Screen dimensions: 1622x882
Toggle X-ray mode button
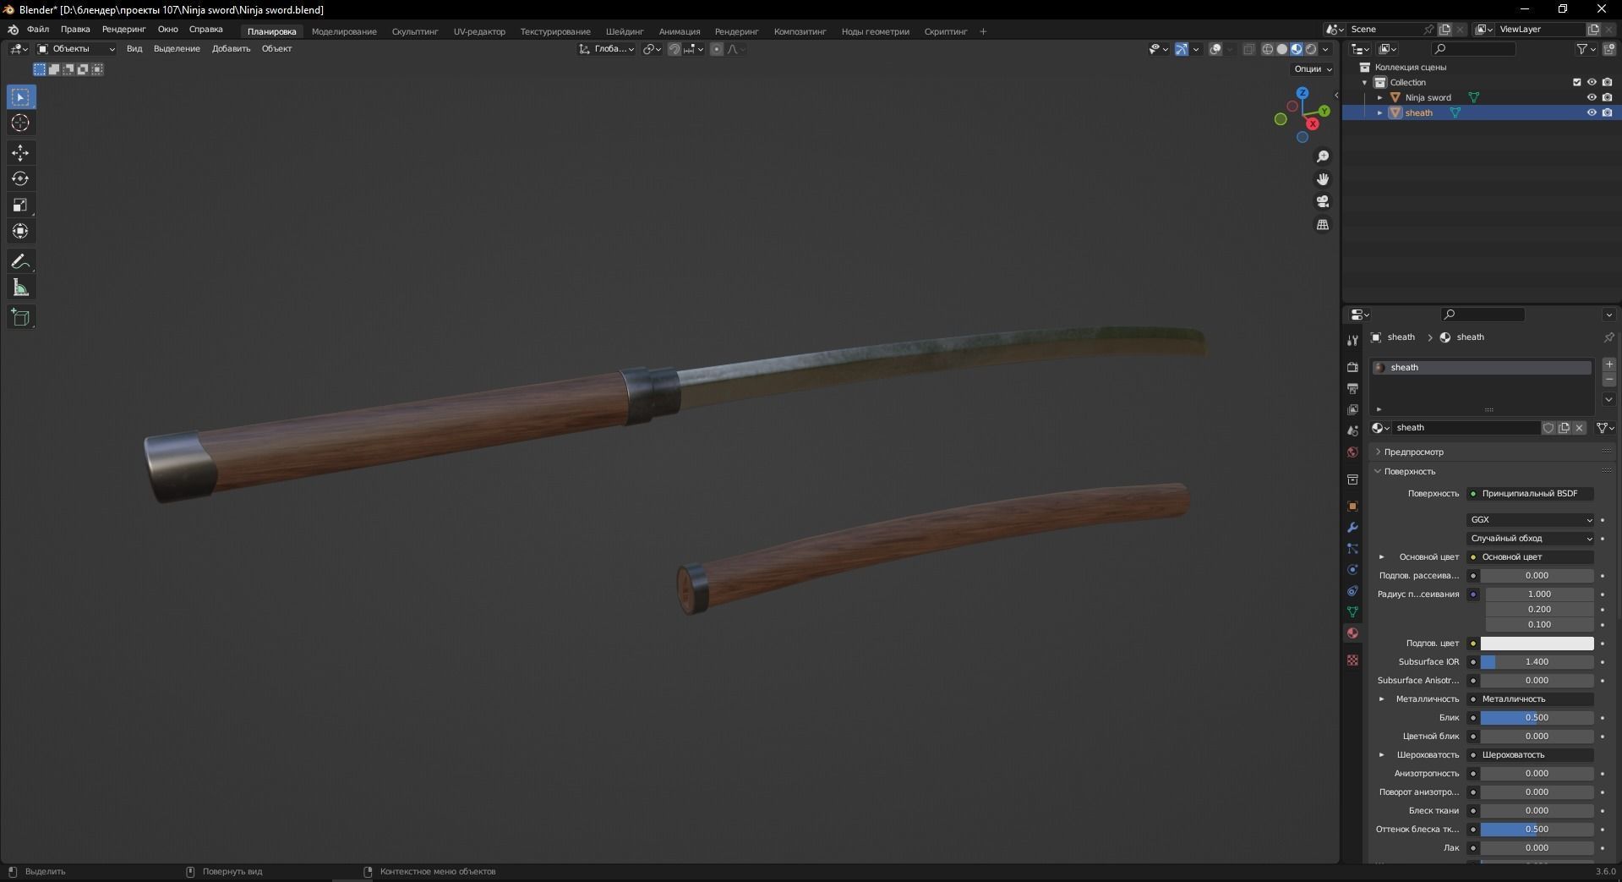click(x=1248, y=49)
